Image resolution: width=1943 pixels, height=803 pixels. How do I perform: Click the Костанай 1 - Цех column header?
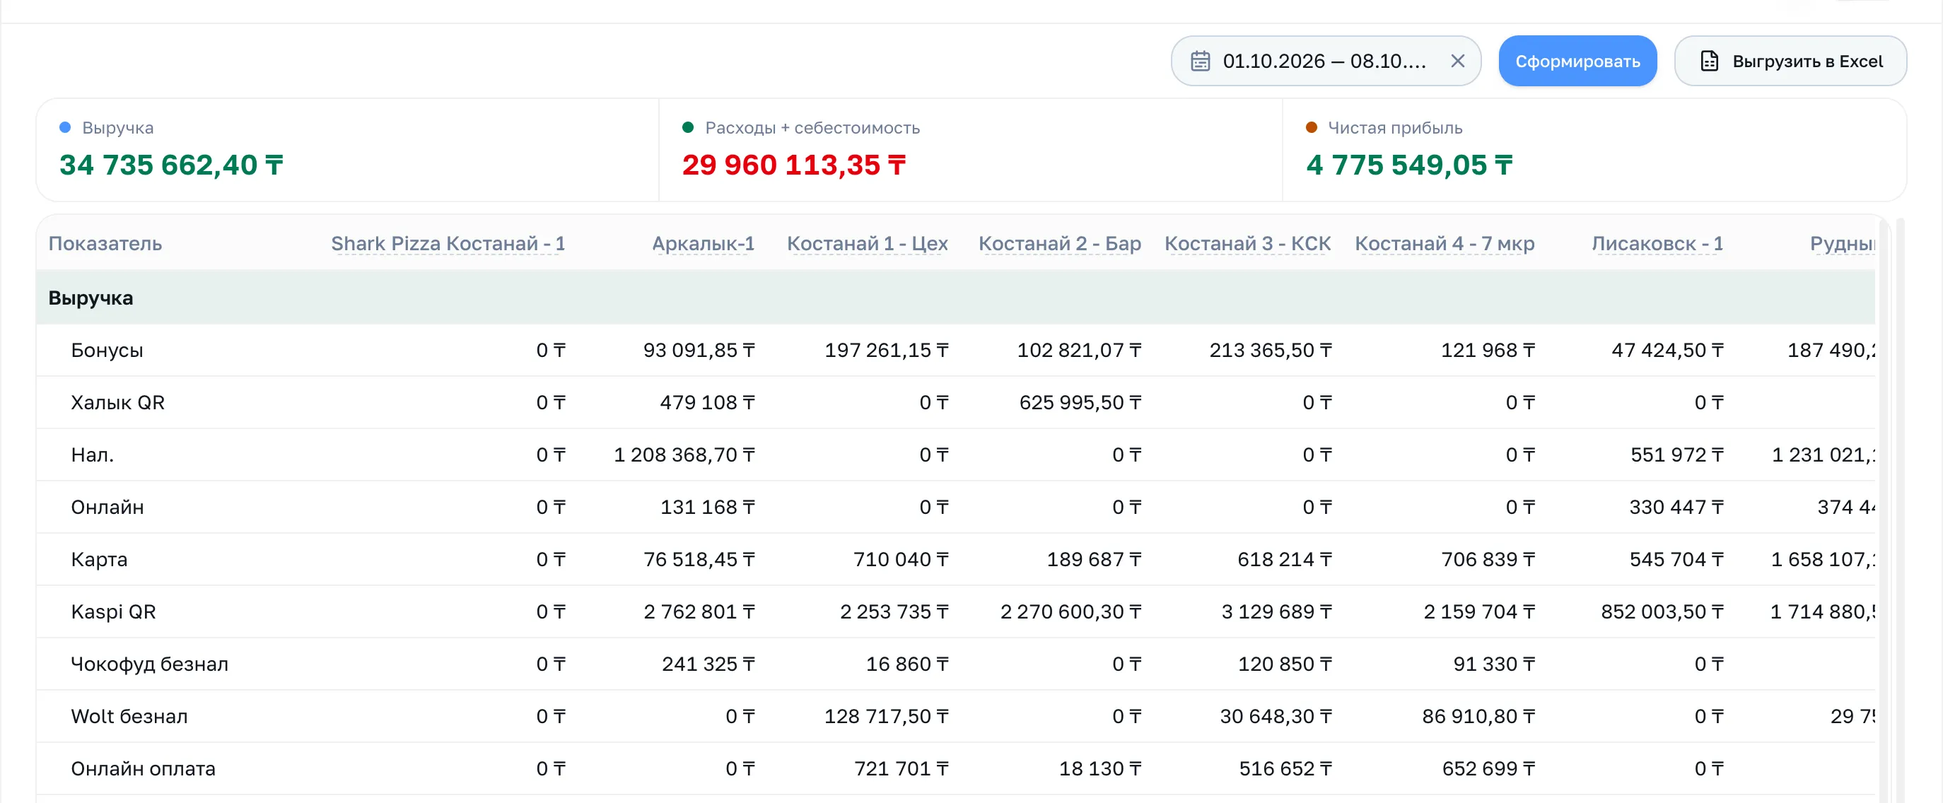point(868,244)
